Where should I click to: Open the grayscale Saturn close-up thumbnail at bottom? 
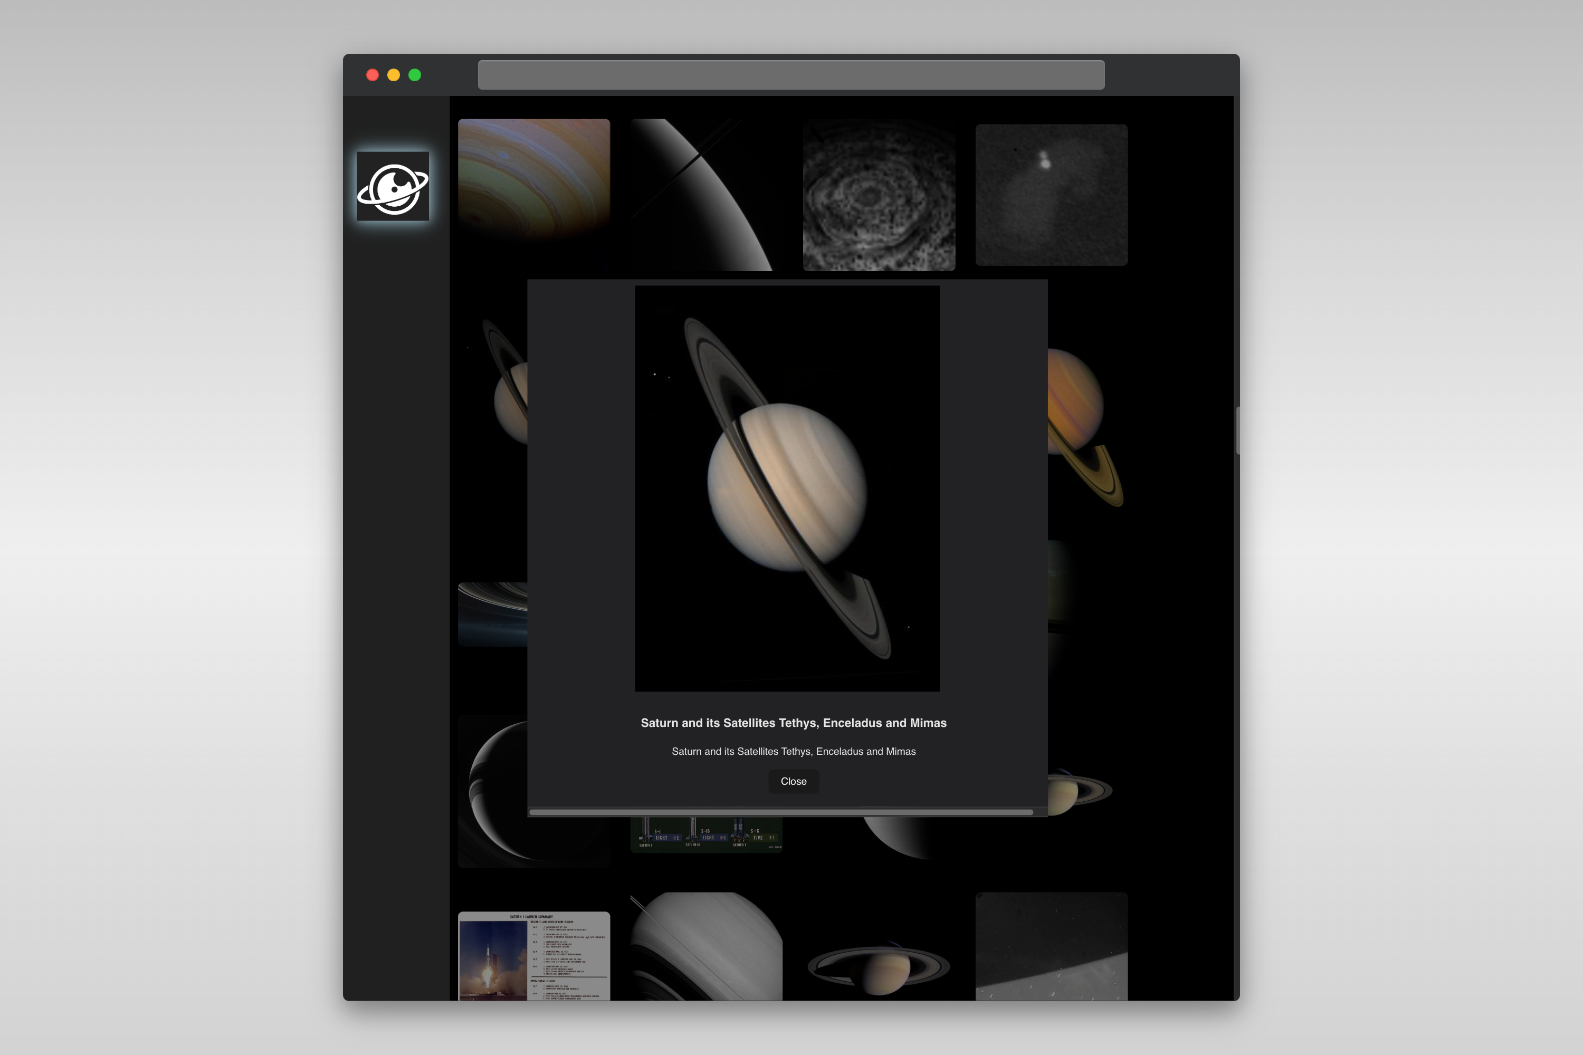pos(706,947)
